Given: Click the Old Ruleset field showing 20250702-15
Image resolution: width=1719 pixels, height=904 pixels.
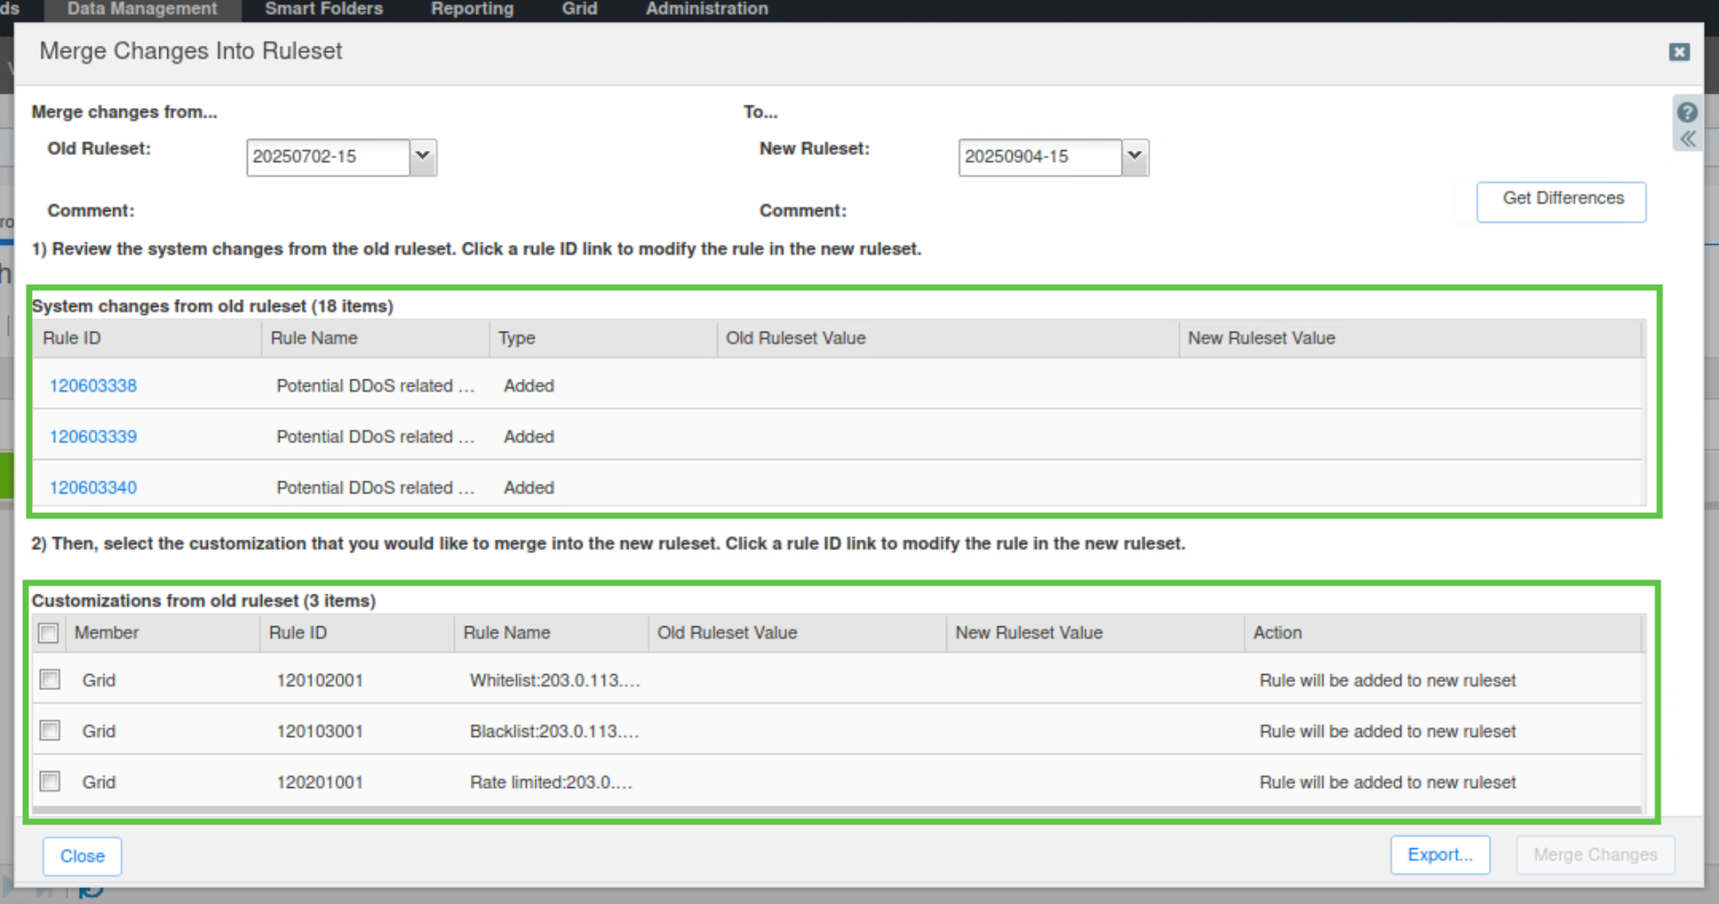Looking at the screenshot, I should click(x=328, y=157).
